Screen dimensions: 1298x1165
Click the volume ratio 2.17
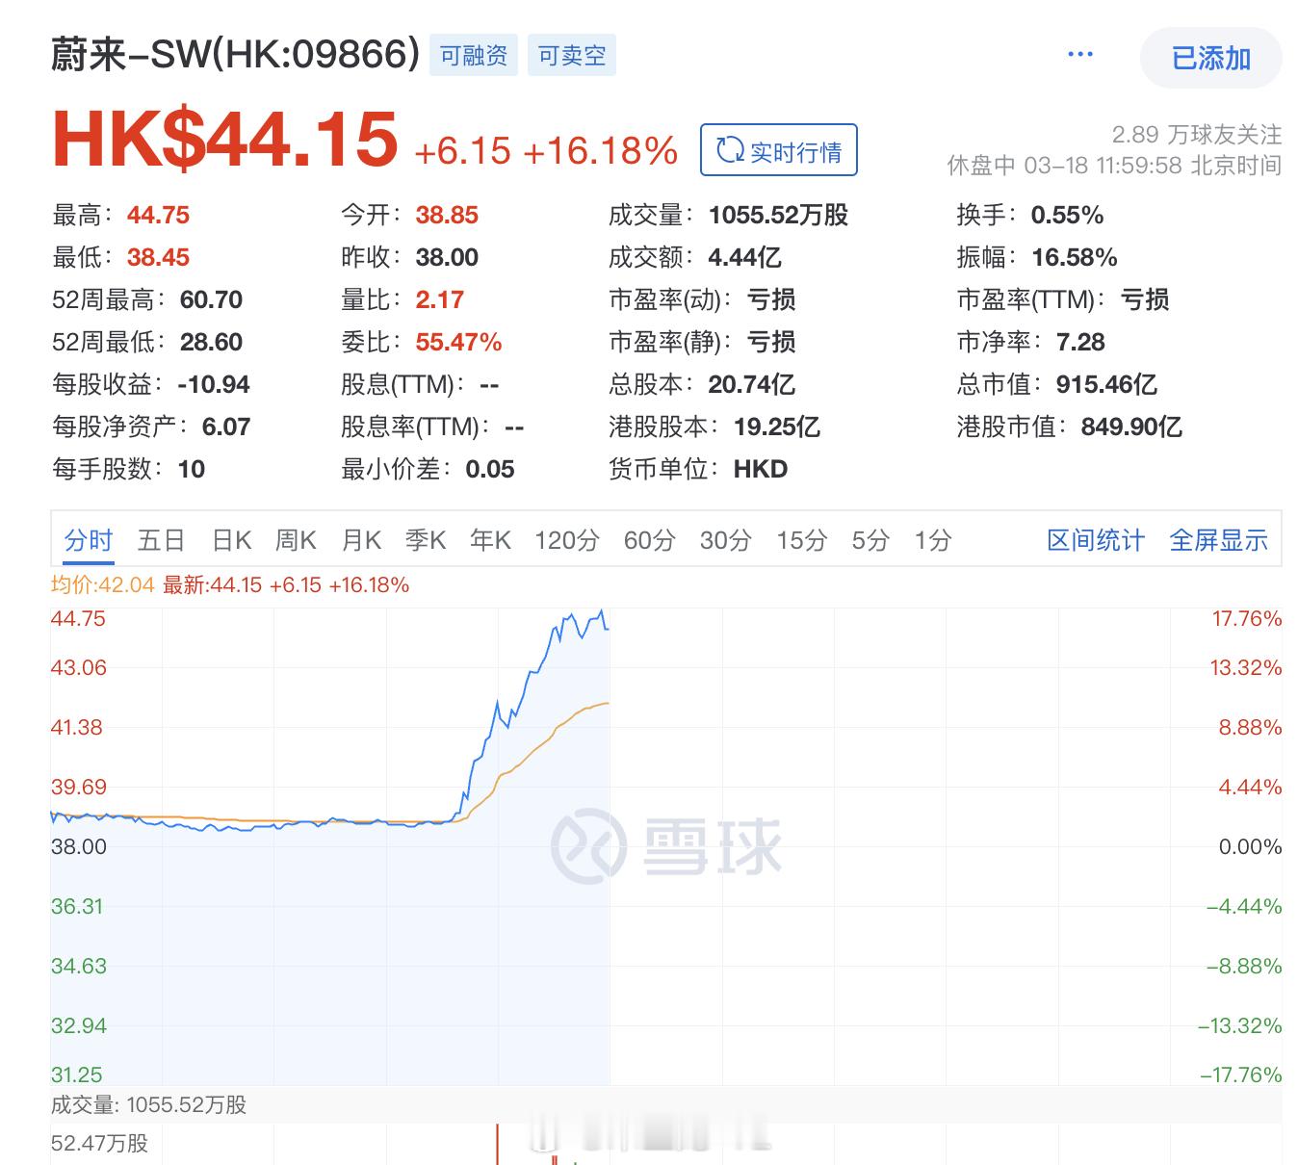point(440,299)
